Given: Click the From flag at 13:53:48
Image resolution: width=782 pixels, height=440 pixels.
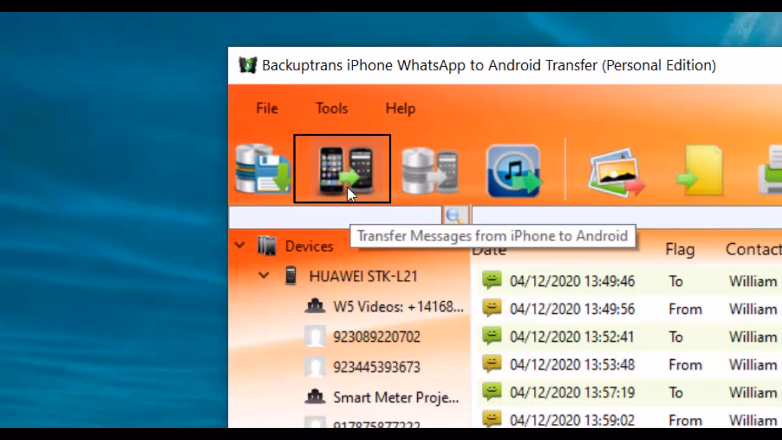Looking at the screenshot, I should (685, 365).
